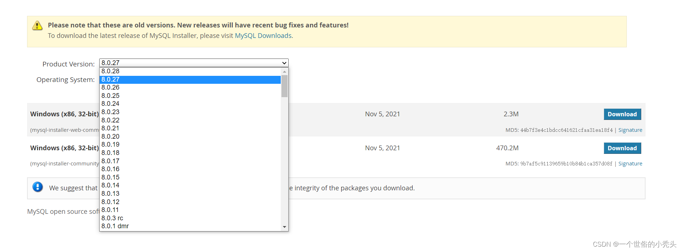Pick version 8.0.13 option
This screenshot has height=251, width=682.
point(190,194)
